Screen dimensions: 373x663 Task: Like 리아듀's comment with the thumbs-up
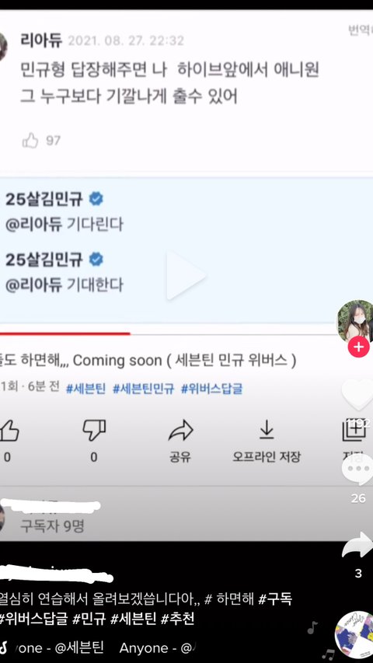click(x=30, y=141)
